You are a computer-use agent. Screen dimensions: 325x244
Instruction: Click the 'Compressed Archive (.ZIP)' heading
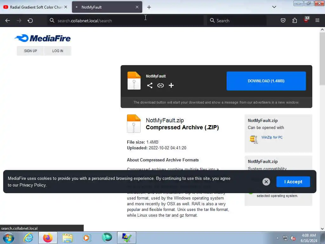tap(182, 127)
